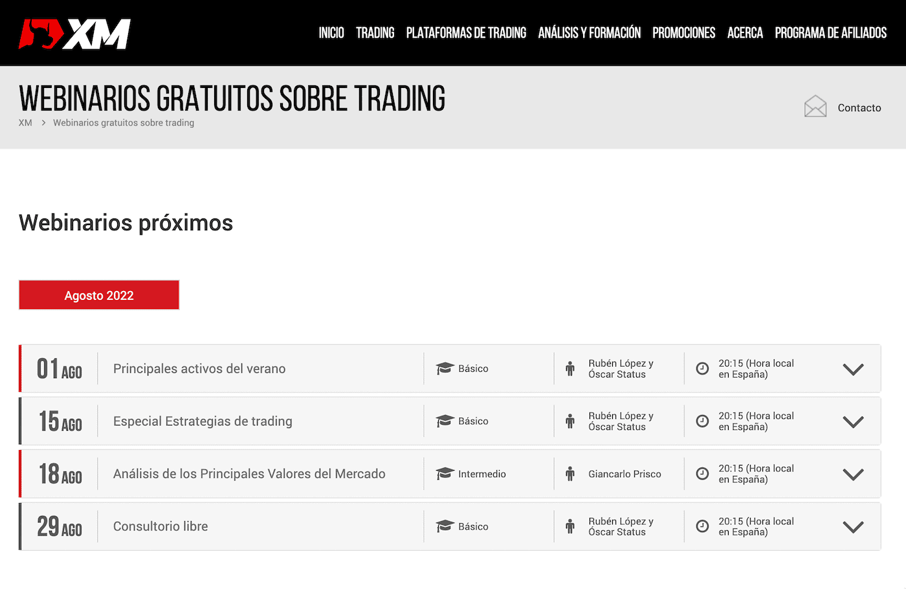The width and height of the screenshot is (906, 589).
Task: Expand the 18 AGO Análisis webinar details
Action: click(x=853, y=475)
